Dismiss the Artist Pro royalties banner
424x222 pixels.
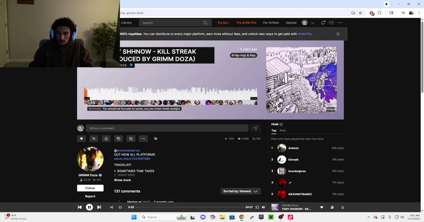[x=338, y=34]
